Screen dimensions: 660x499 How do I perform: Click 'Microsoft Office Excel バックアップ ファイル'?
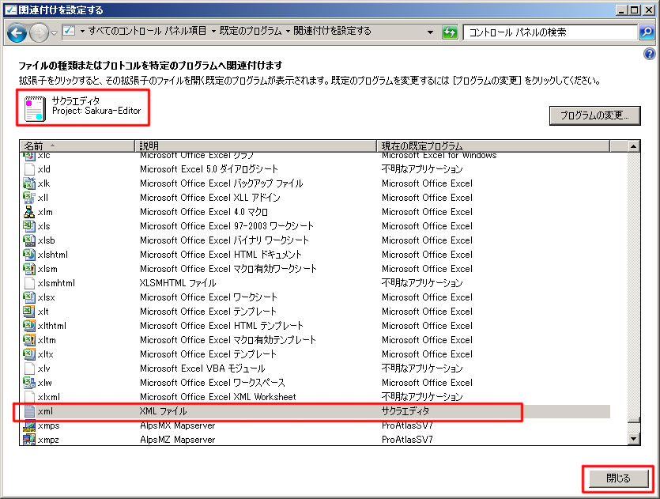click(x=221, y=183)
